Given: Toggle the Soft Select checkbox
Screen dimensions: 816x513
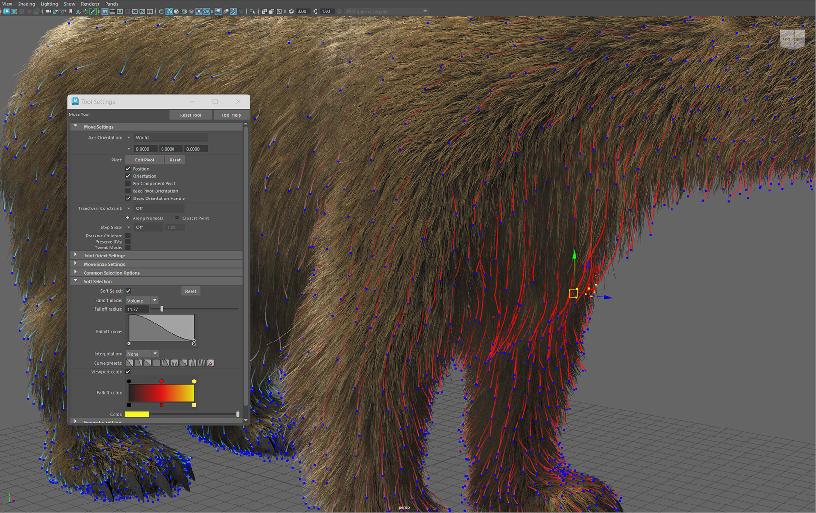Looking at the screenshot, I should (128, 291).
